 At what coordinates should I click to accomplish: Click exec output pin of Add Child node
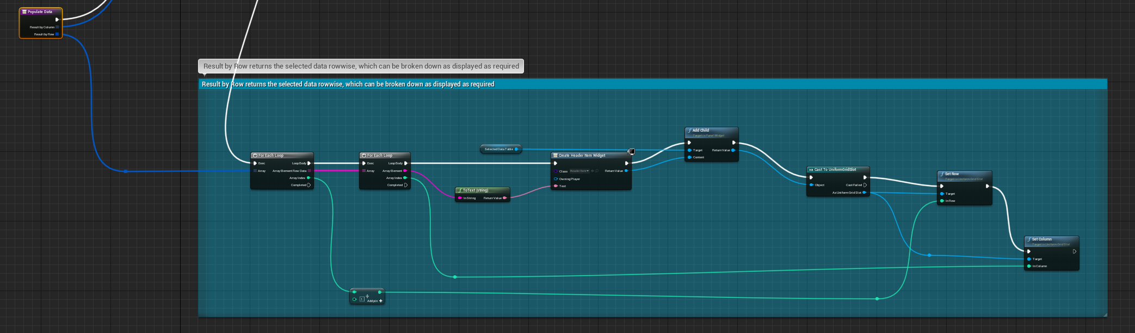(733, 143)
